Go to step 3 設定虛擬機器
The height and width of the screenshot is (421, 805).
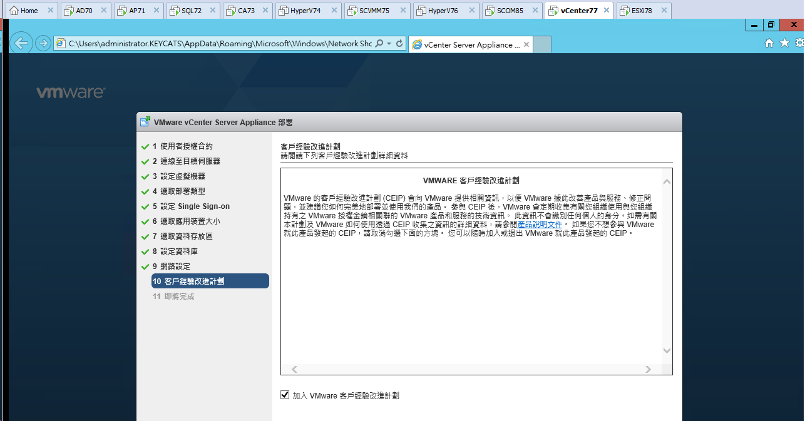178,176
